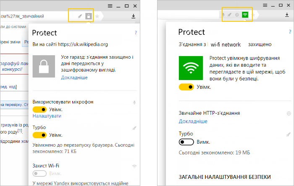The width and height of the screenshot is (294, 186).
Task: Click the Protect title in right popup
Action: 192,32
